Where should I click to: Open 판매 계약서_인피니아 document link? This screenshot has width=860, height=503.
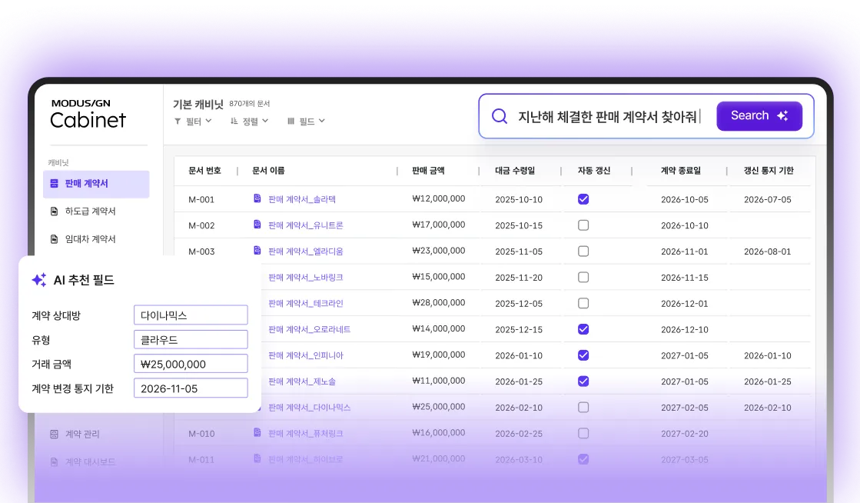coord(307,355)
